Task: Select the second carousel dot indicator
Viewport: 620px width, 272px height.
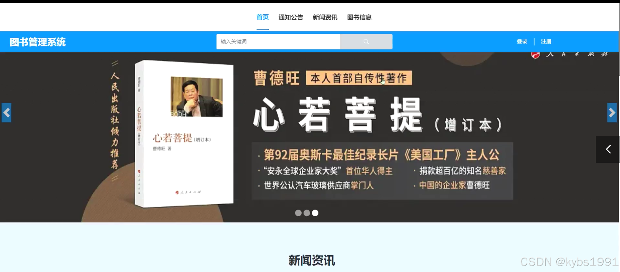Action: (307, 213)
